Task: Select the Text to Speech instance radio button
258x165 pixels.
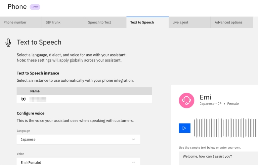Action: tap(23, 99)
